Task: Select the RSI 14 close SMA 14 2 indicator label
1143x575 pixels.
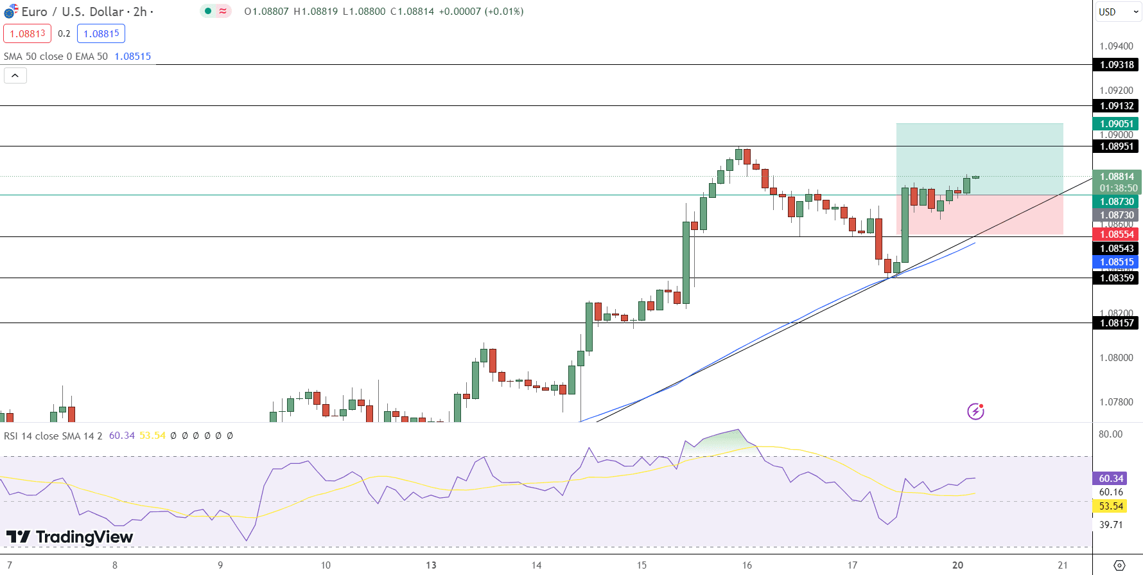Action: click(x=53, y=436)
